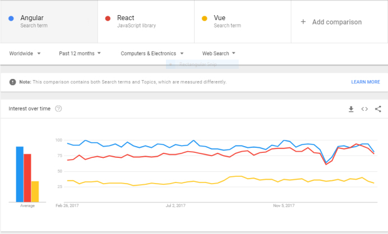Click the Average label under bars
This screenshot has height=234, width=388.
tap(27, 206)
